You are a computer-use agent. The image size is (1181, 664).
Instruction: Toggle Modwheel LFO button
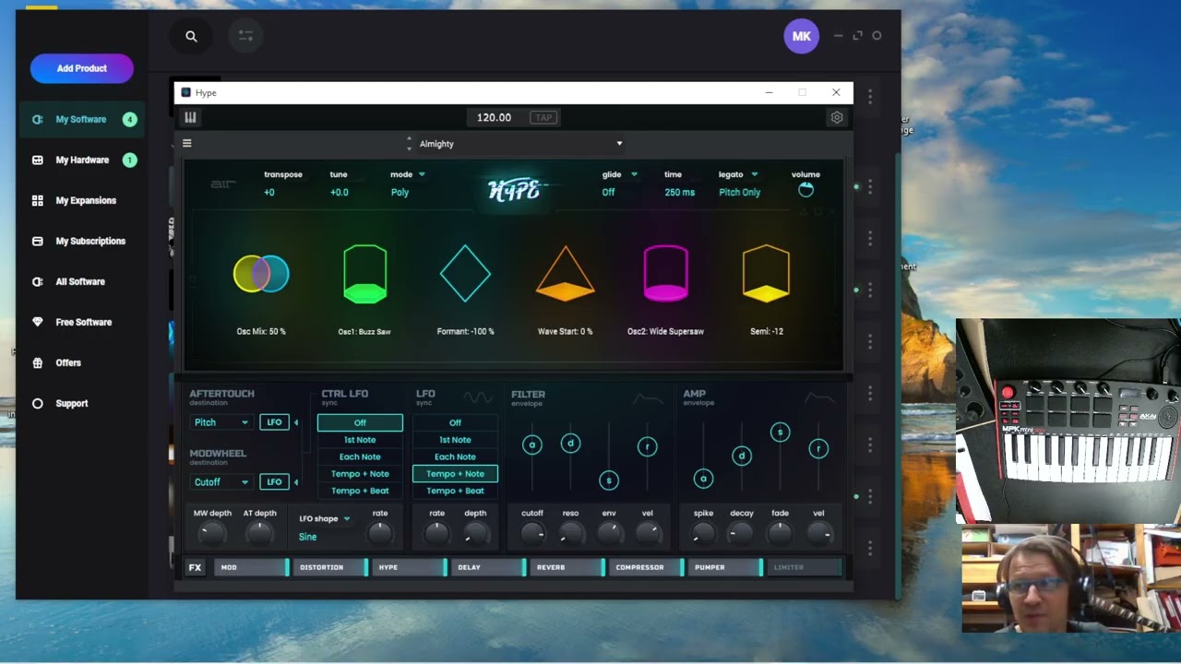[x=274, y=481]
